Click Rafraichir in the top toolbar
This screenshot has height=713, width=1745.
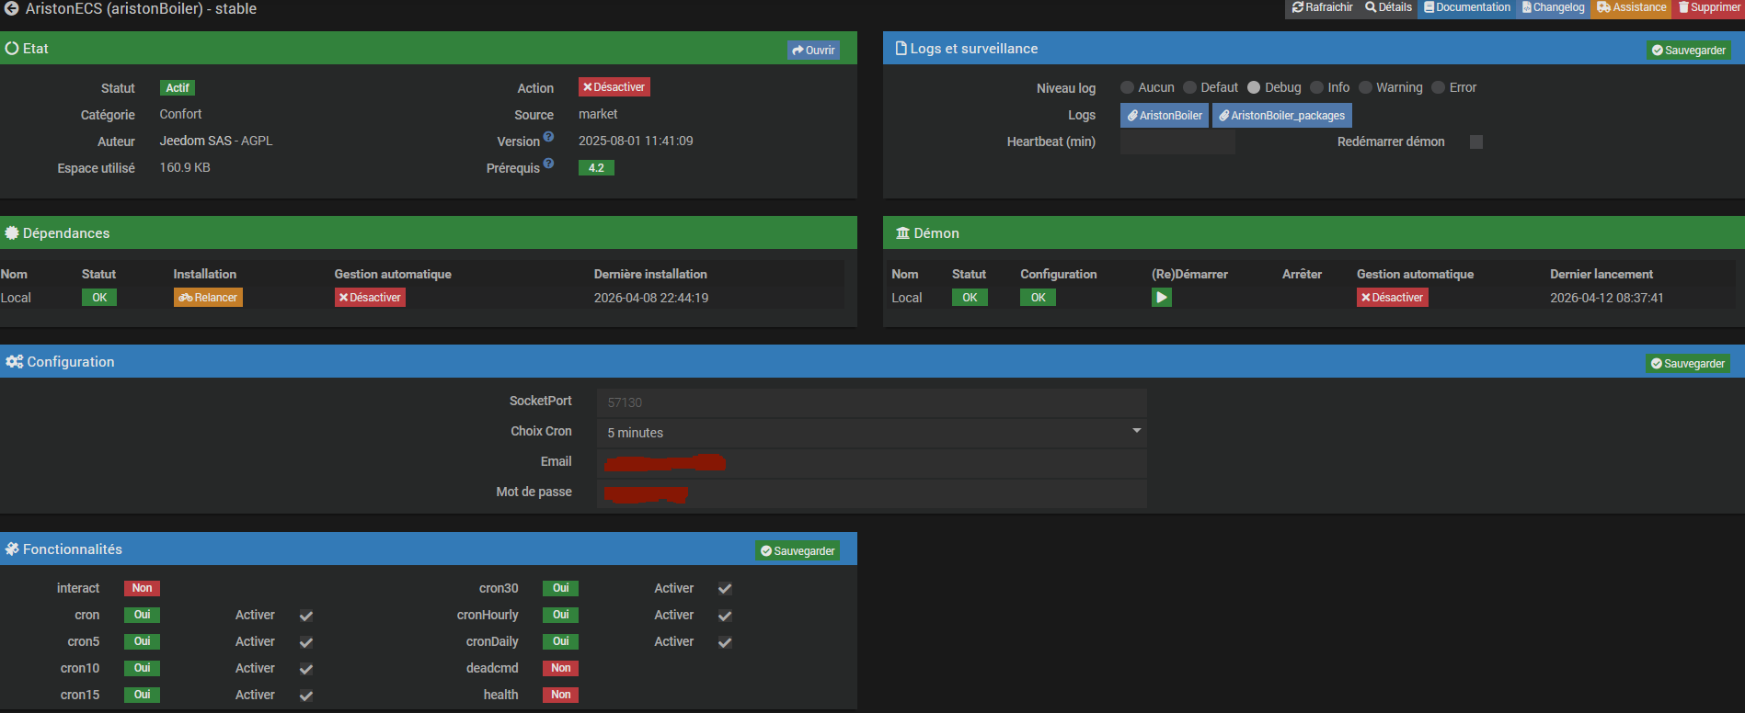click(1322, 7)
